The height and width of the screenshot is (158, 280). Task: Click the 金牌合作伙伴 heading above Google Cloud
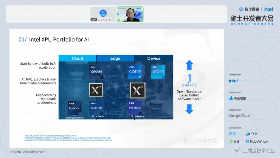pyautogui.click(x=235, y=110)
